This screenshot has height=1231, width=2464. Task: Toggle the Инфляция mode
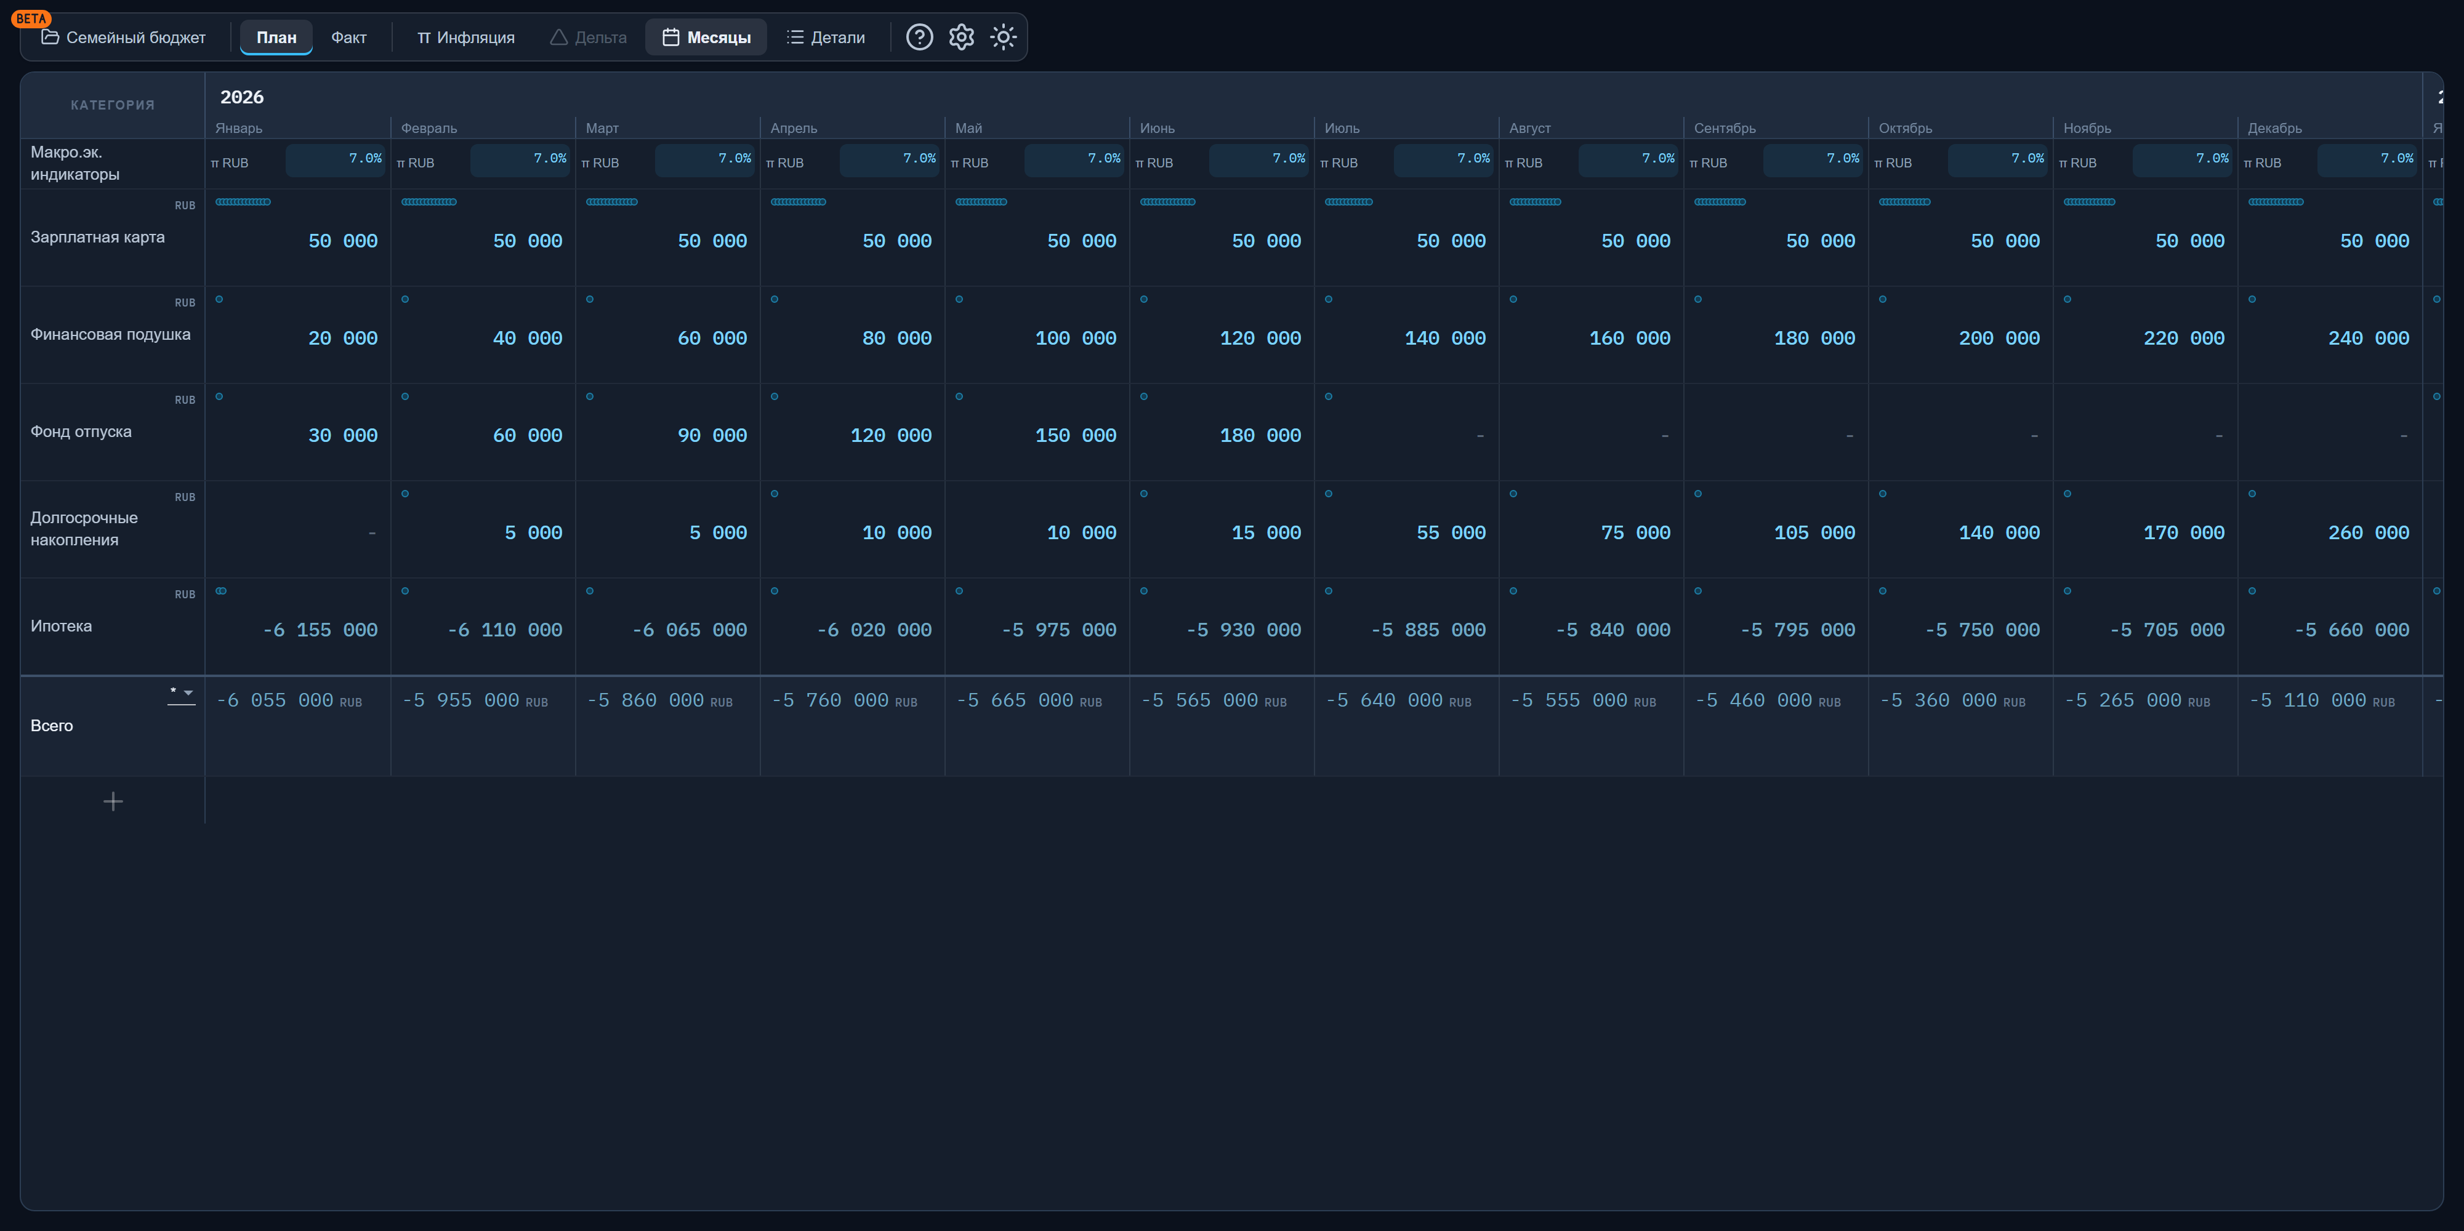466,38
